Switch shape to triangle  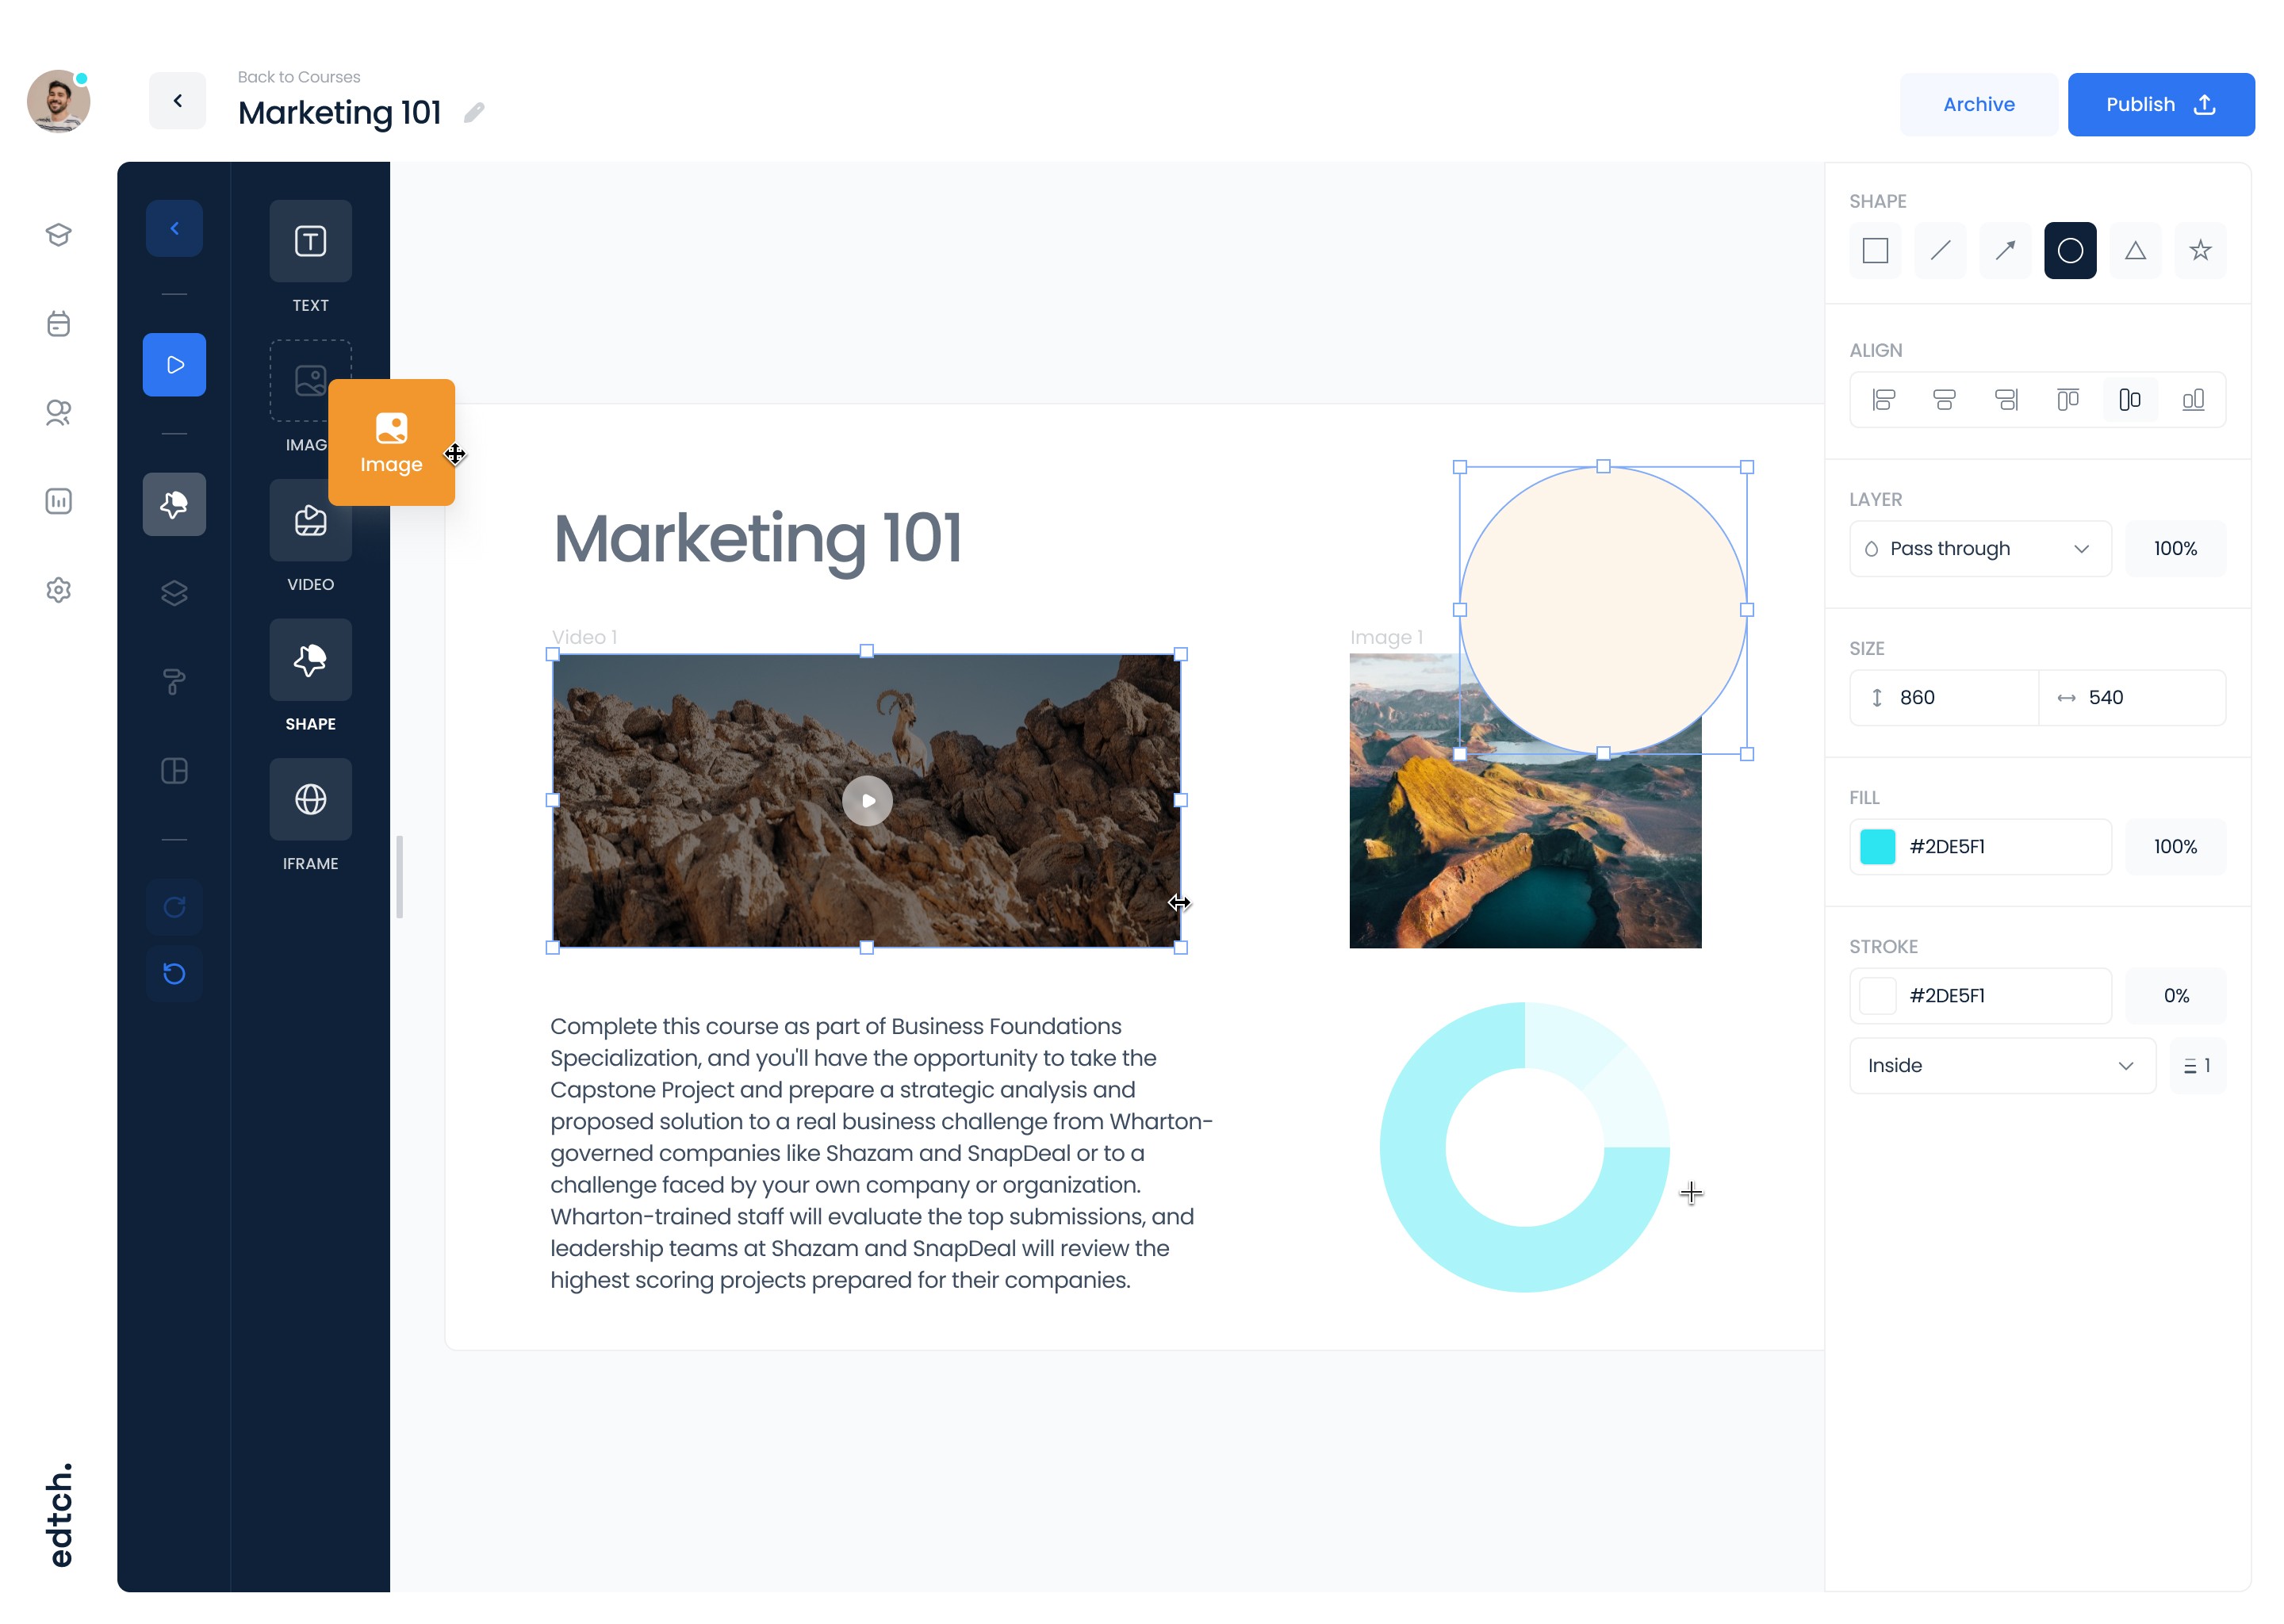tap(2134, 250)
